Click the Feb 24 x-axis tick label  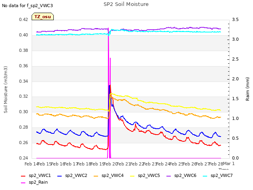point(163,164)
